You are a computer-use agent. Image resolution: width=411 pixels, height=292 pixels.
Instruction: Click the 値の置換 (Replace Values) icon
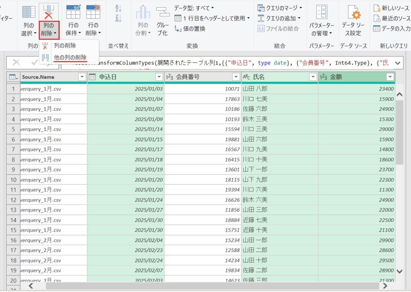click(x=193, y=29)
